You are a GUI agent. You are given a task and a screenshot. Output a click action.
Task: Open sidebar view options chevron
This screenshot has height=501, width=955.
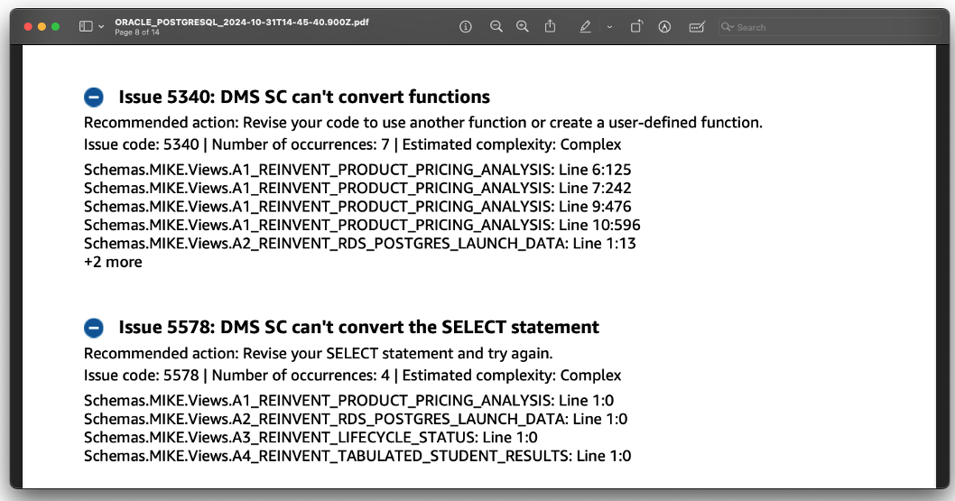pyautogui.click(x=101, y=27)
